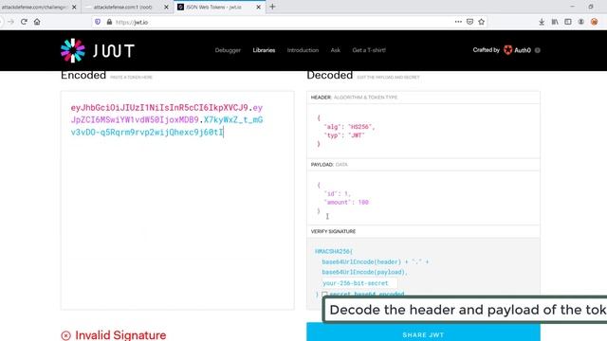Screen dimensions: 607x341
Task: Close the attackdefense.com/challenge tab
Action: [74, 7]
